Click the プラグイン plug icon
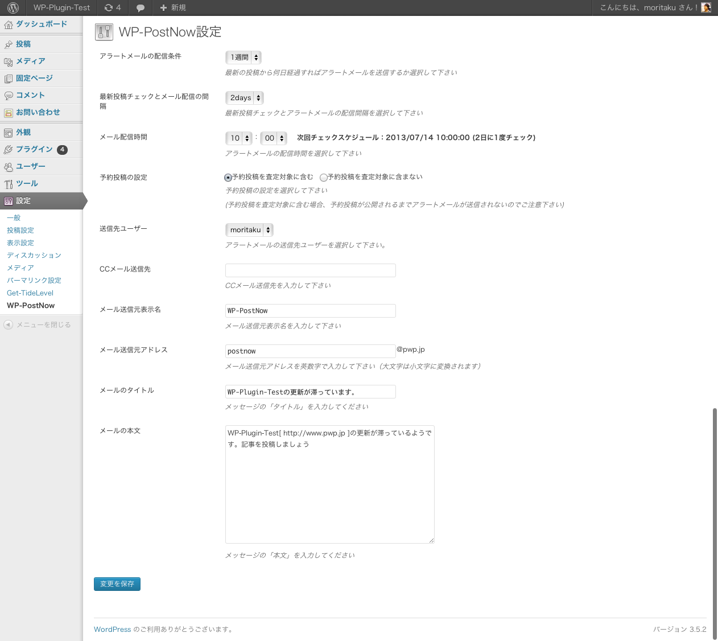Screen dimensions: 718x641 (9, 150)
